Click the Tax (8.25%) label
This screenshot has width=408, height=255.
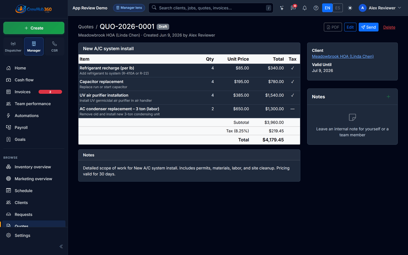[x=237, y=131]
